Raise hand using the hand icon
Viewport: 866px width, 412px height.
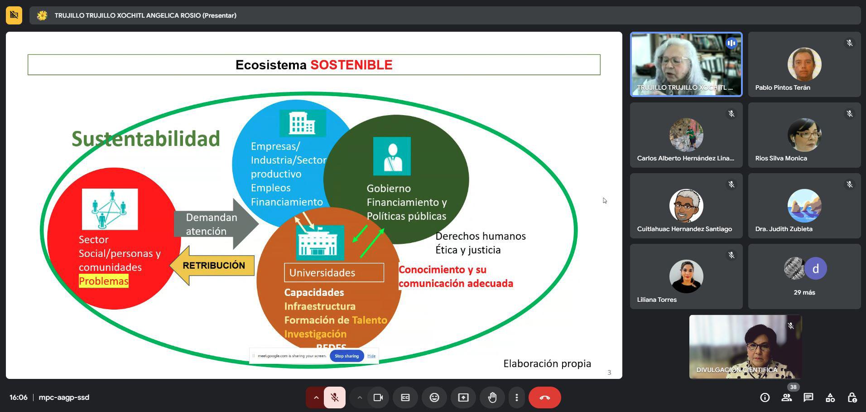pyautogui.click(x=492, y=397)
